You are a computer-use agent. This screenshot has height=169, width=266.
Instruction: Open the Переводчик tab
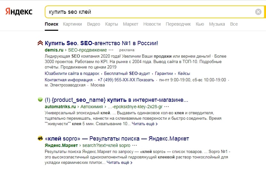178,24
